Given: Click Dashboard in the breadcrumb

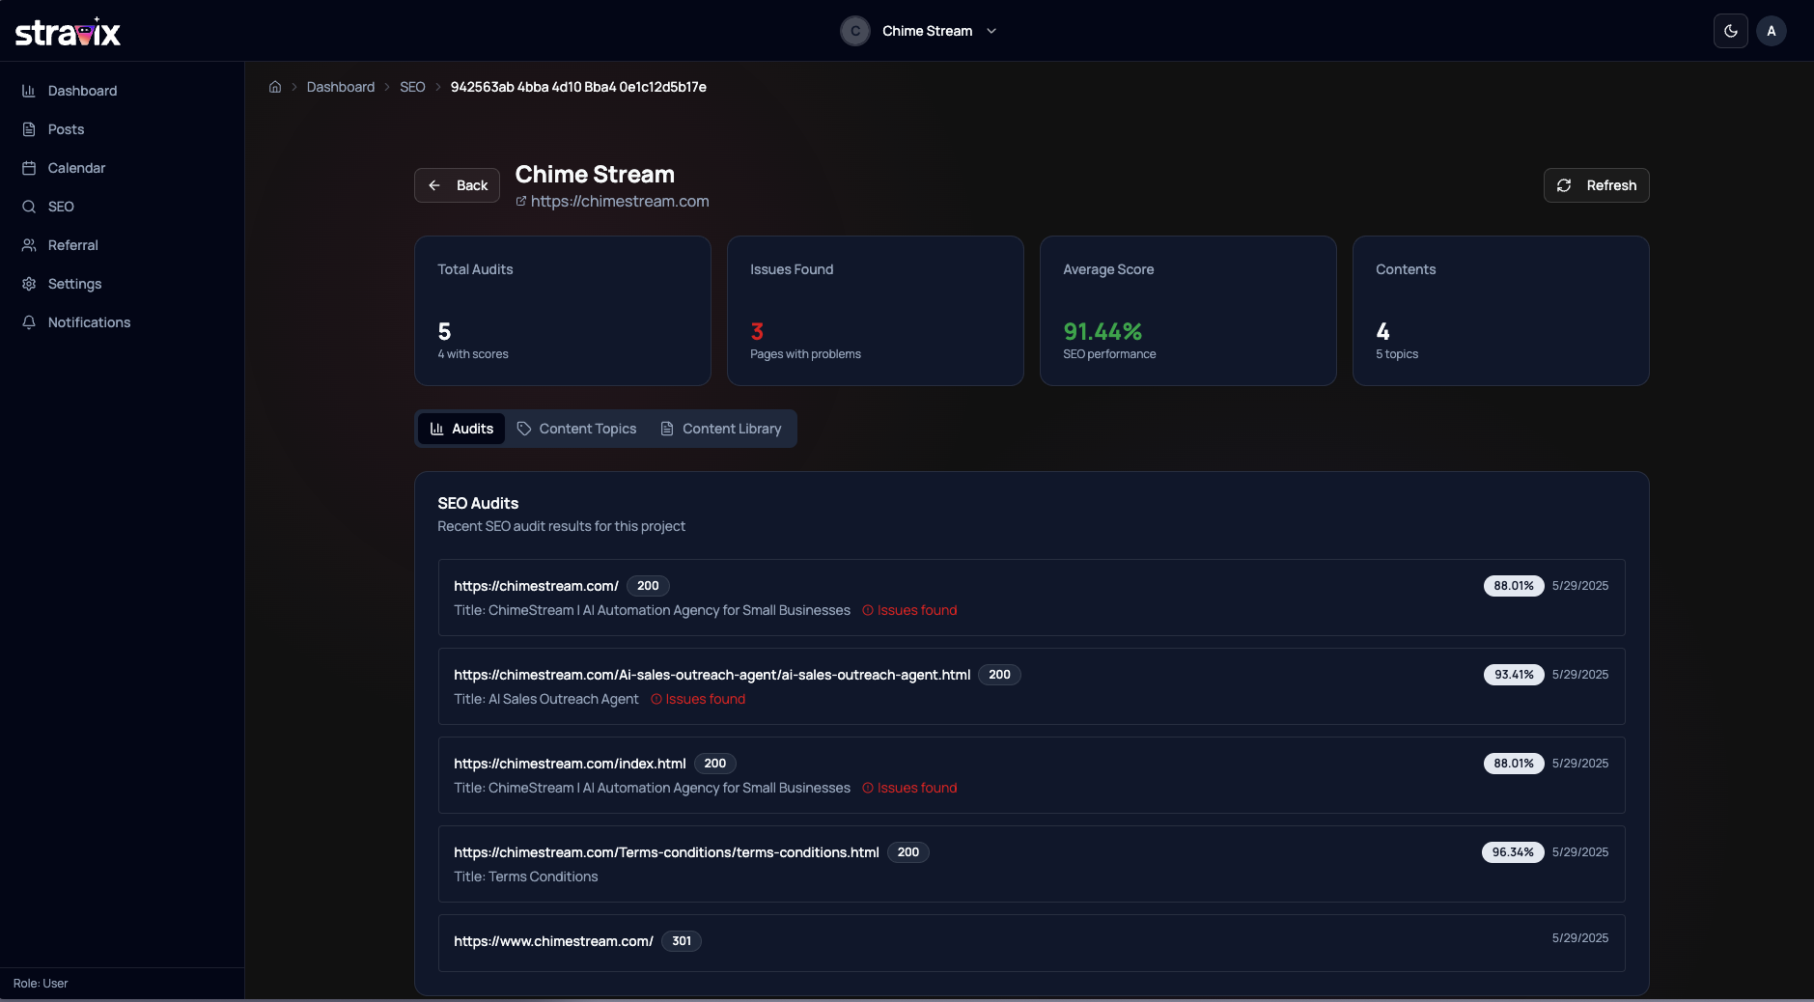Looking at the screenshot, I should (341, 87).
